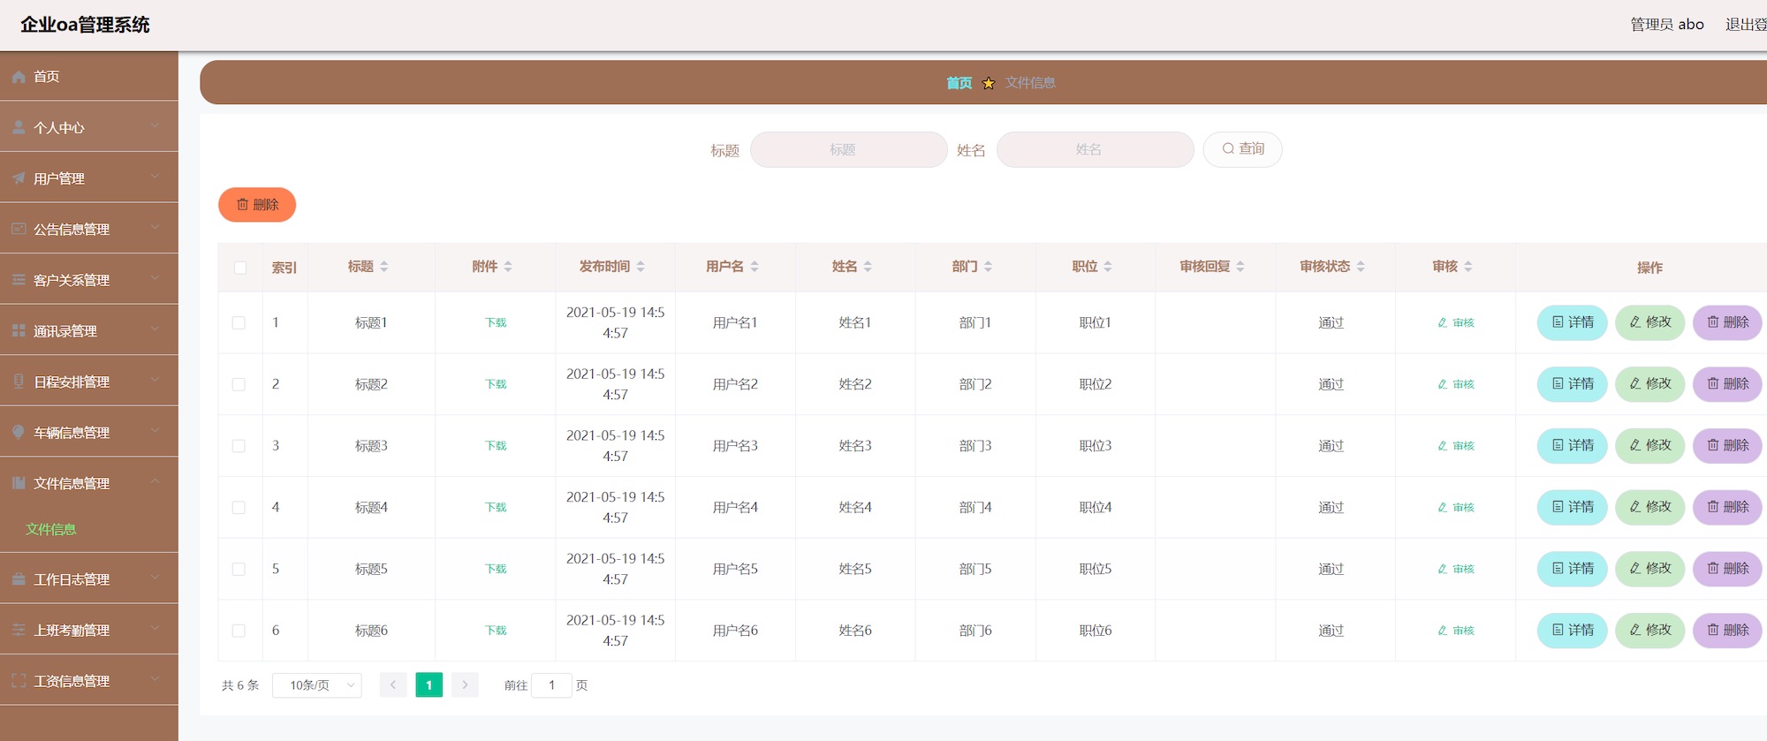
Task: Click the star icon in the breadcrumb bar
Action: click(989, 83)
